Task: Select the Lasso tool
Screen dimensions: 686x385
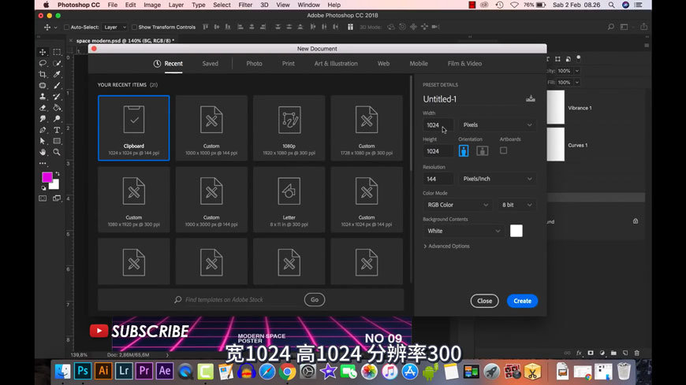Action: [43, 63]
